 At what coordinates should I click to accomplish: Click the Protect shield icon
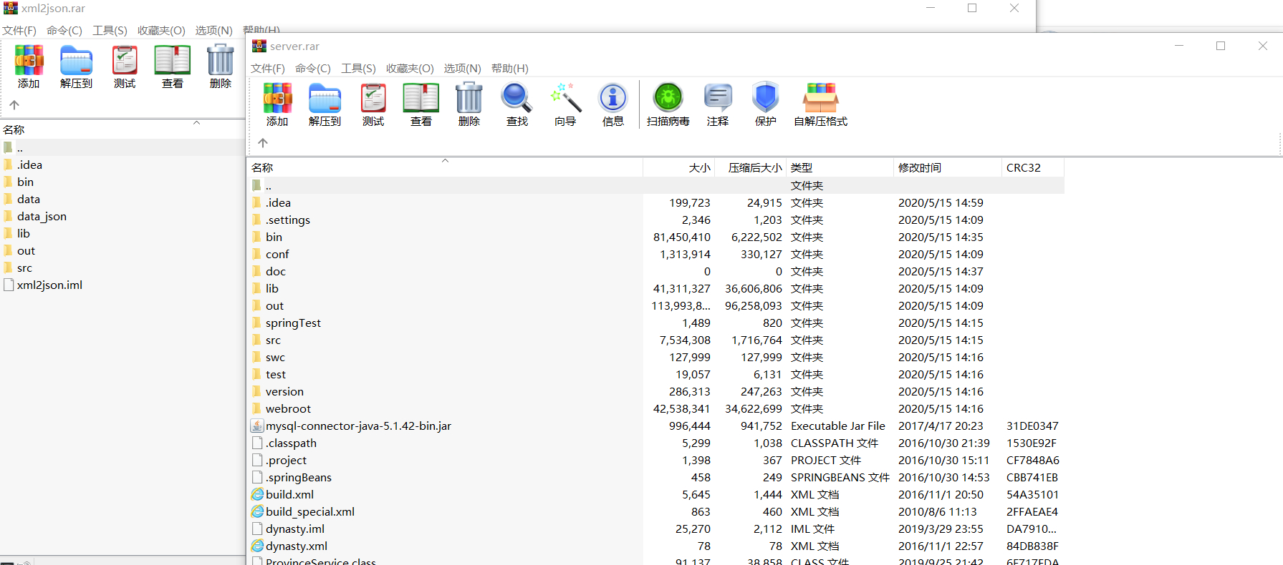click(x=766, y=98)
